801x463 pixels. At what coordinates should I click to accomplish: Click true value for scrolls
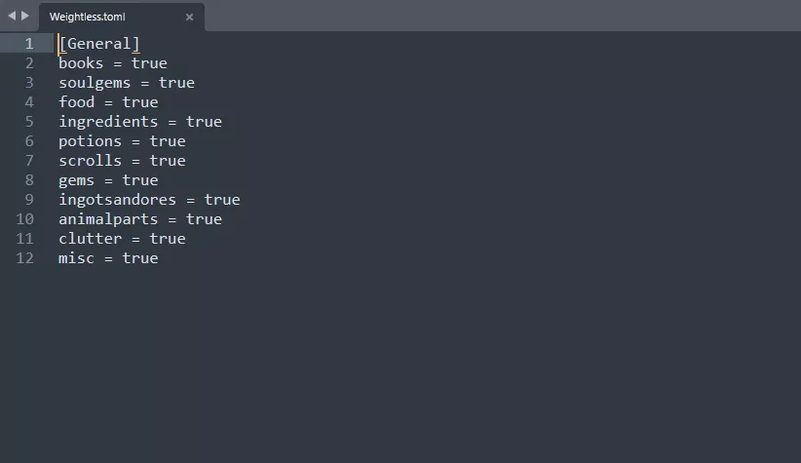click(168, 161)
